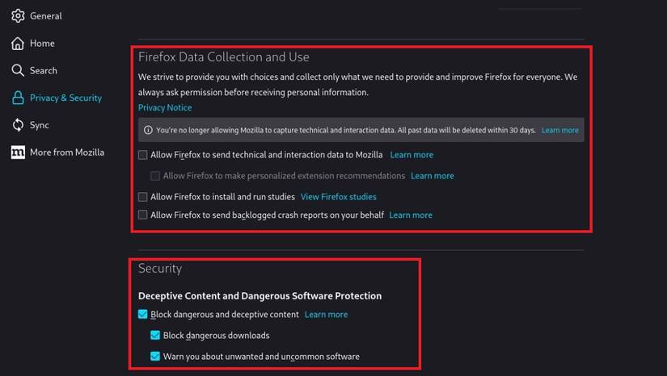Viewport: 667px width, 376px height.
Task: Uncheck Block dangerous and deceptive content
Action: [x=143, y=315]
